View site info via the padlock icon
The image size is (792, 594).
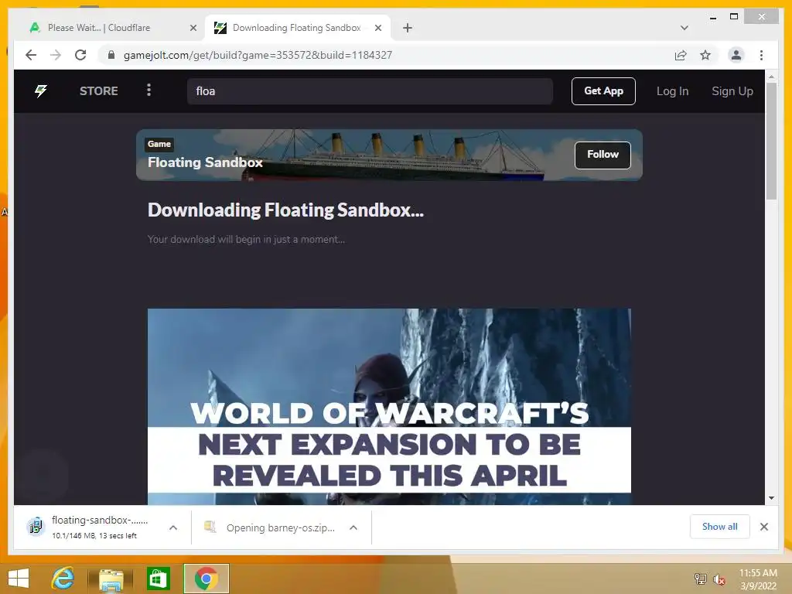click(111, 55)
